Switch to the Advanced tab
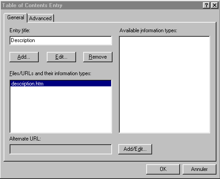 pos(40,18)
